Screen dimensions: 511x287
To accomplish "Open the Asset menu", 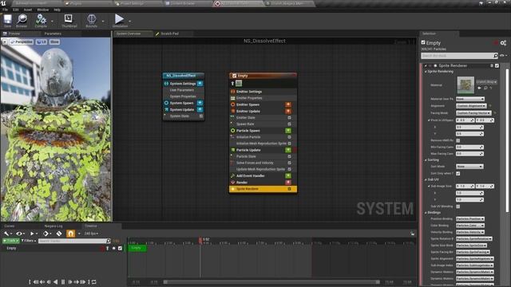I will point(28,10).
